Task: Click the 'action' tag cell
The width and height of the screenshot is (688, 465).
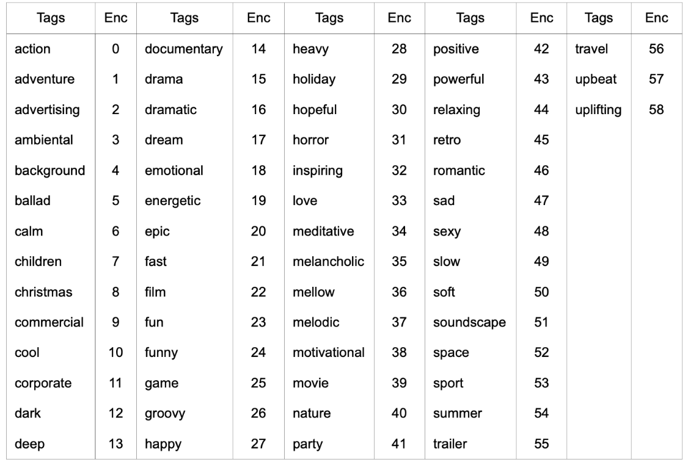Action: tap(33, 49)
